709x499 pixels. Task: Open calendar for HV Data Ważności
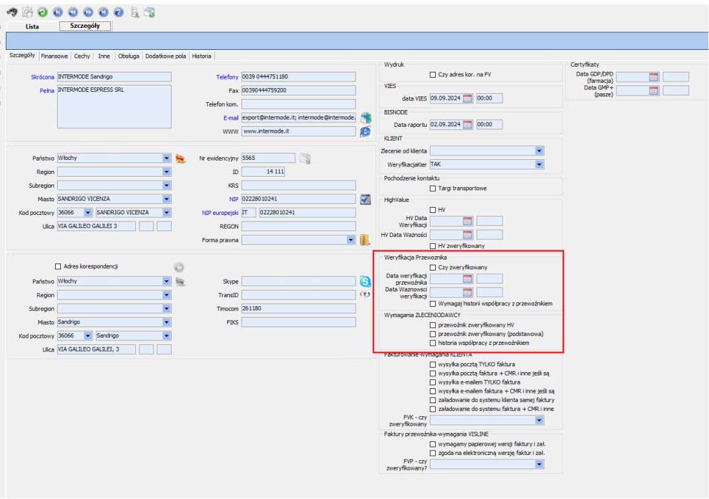[x=467, y=234]
